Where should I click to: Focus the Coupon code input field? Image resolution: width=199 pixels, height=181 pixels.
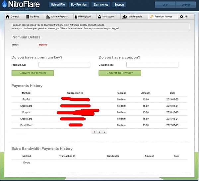tap(152, 65)
